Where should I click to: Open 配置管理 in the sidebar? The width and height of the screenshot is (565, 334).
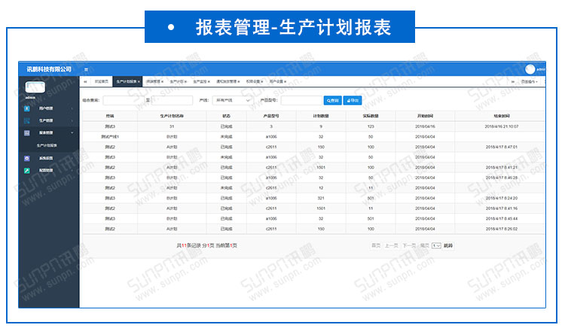point(49,170)
